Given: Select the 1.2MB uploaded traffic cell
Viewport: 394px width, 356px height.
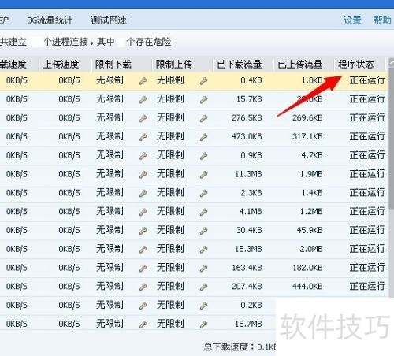Looking at the screenshot, I should (x=311, y=211).
